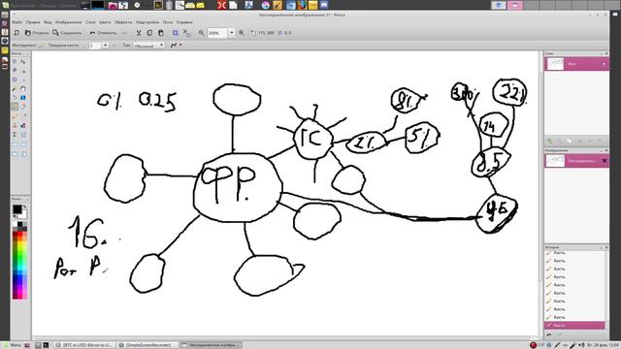The height and width of the screenshot is (349, 621).
Task: Click the Открыть button
Action: [x=37, y=33]
